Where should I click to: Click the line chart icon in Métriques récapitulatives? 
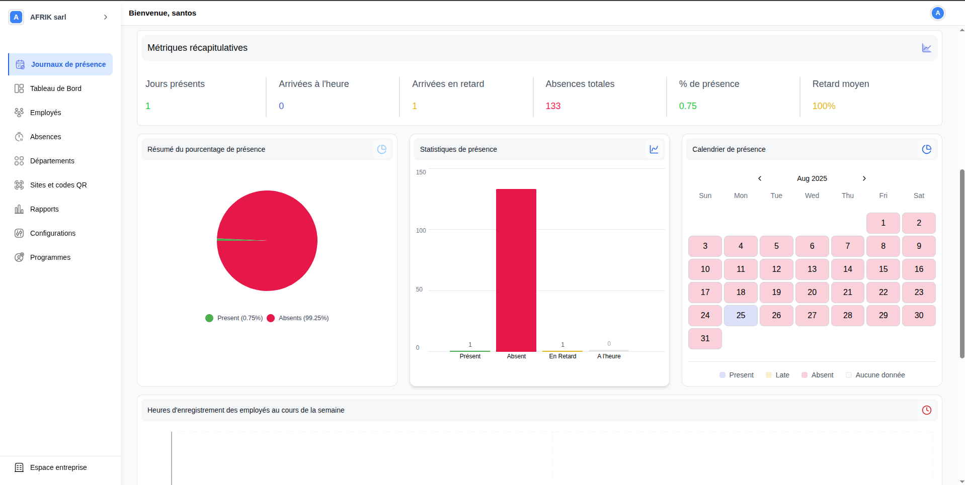click(926, 48)
